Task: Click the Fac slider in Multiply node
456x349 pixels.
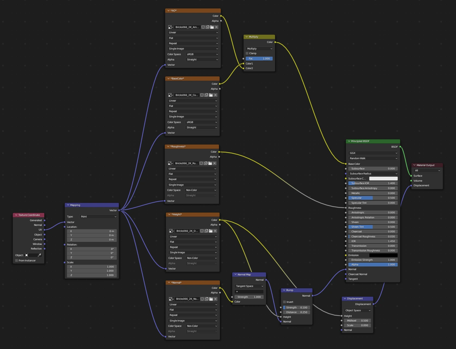Action: [259, 59]
